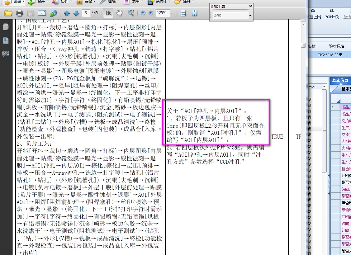Click the page number field showing 3

click(86, 13)
